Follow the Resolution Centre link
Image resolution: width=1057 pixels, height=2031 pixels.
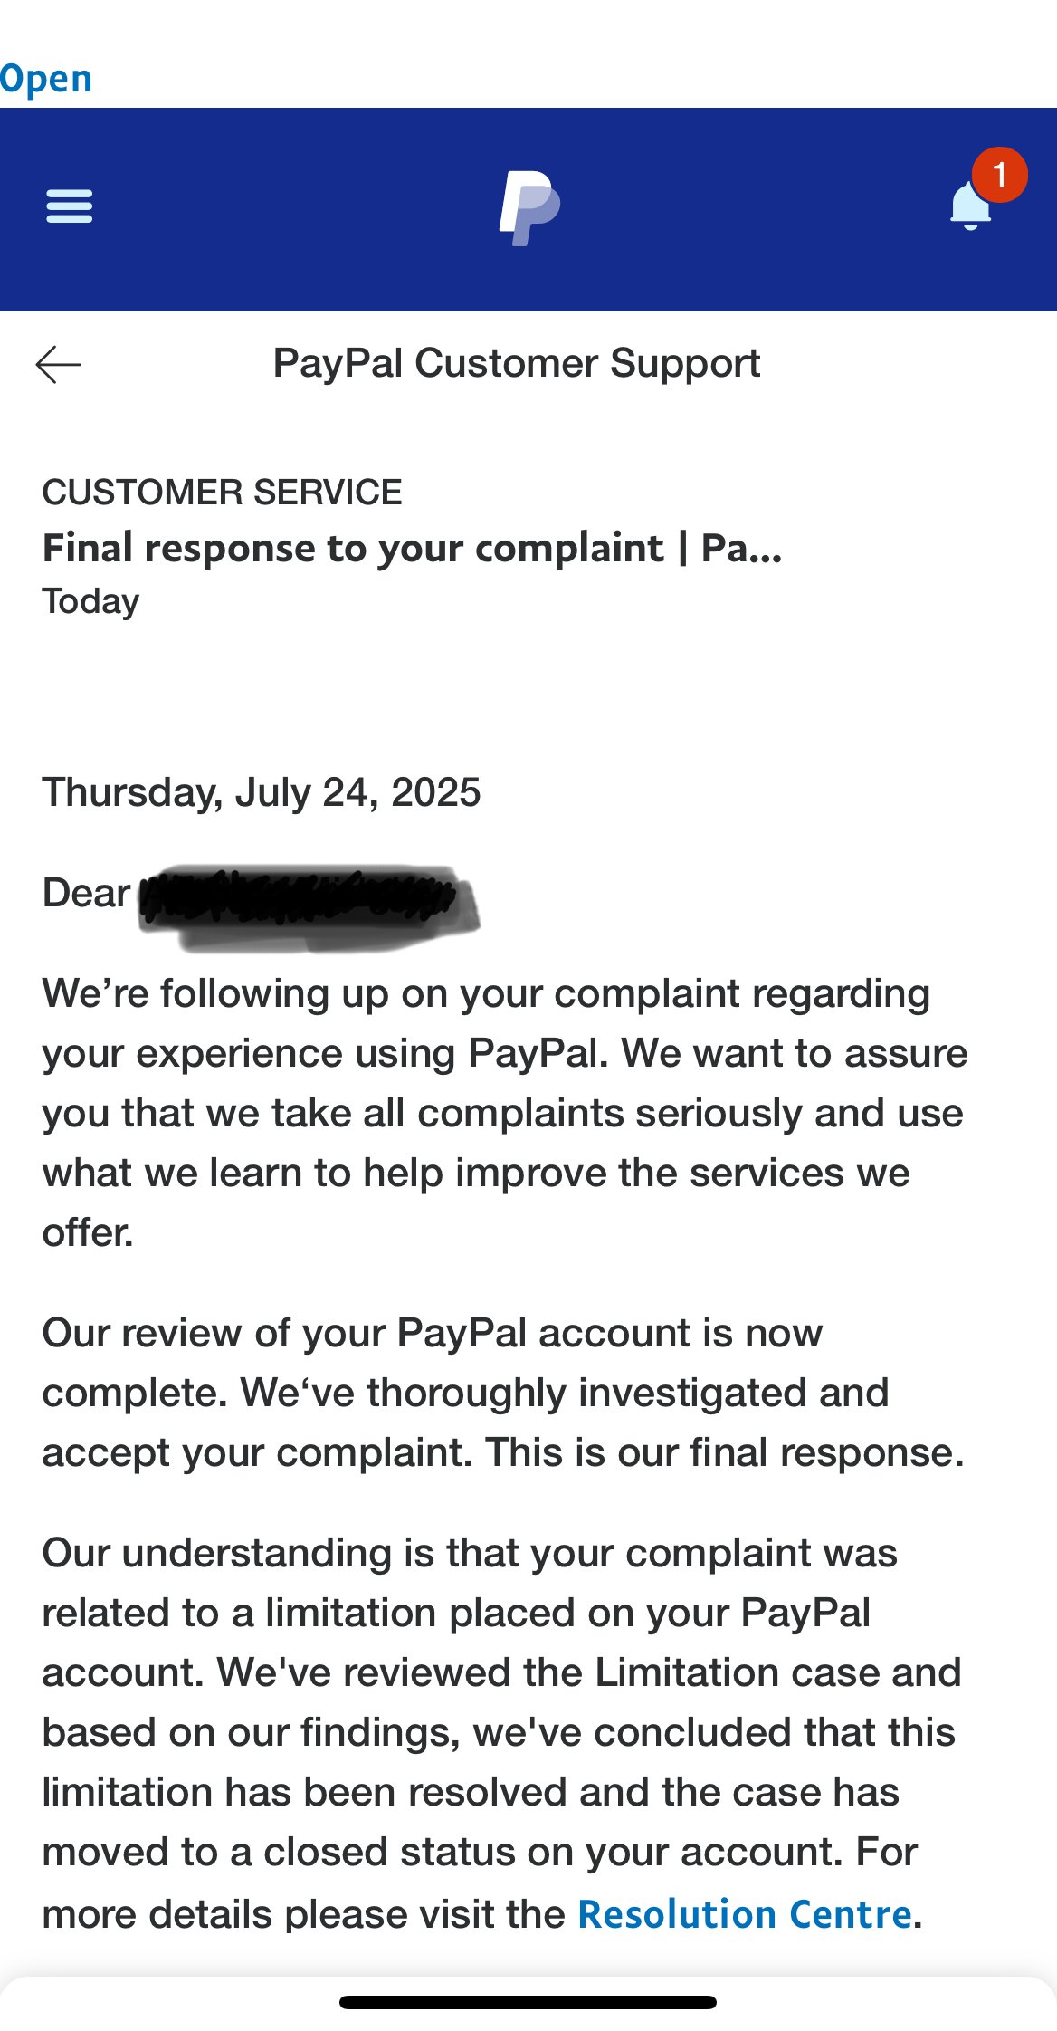coord(745,1913)
